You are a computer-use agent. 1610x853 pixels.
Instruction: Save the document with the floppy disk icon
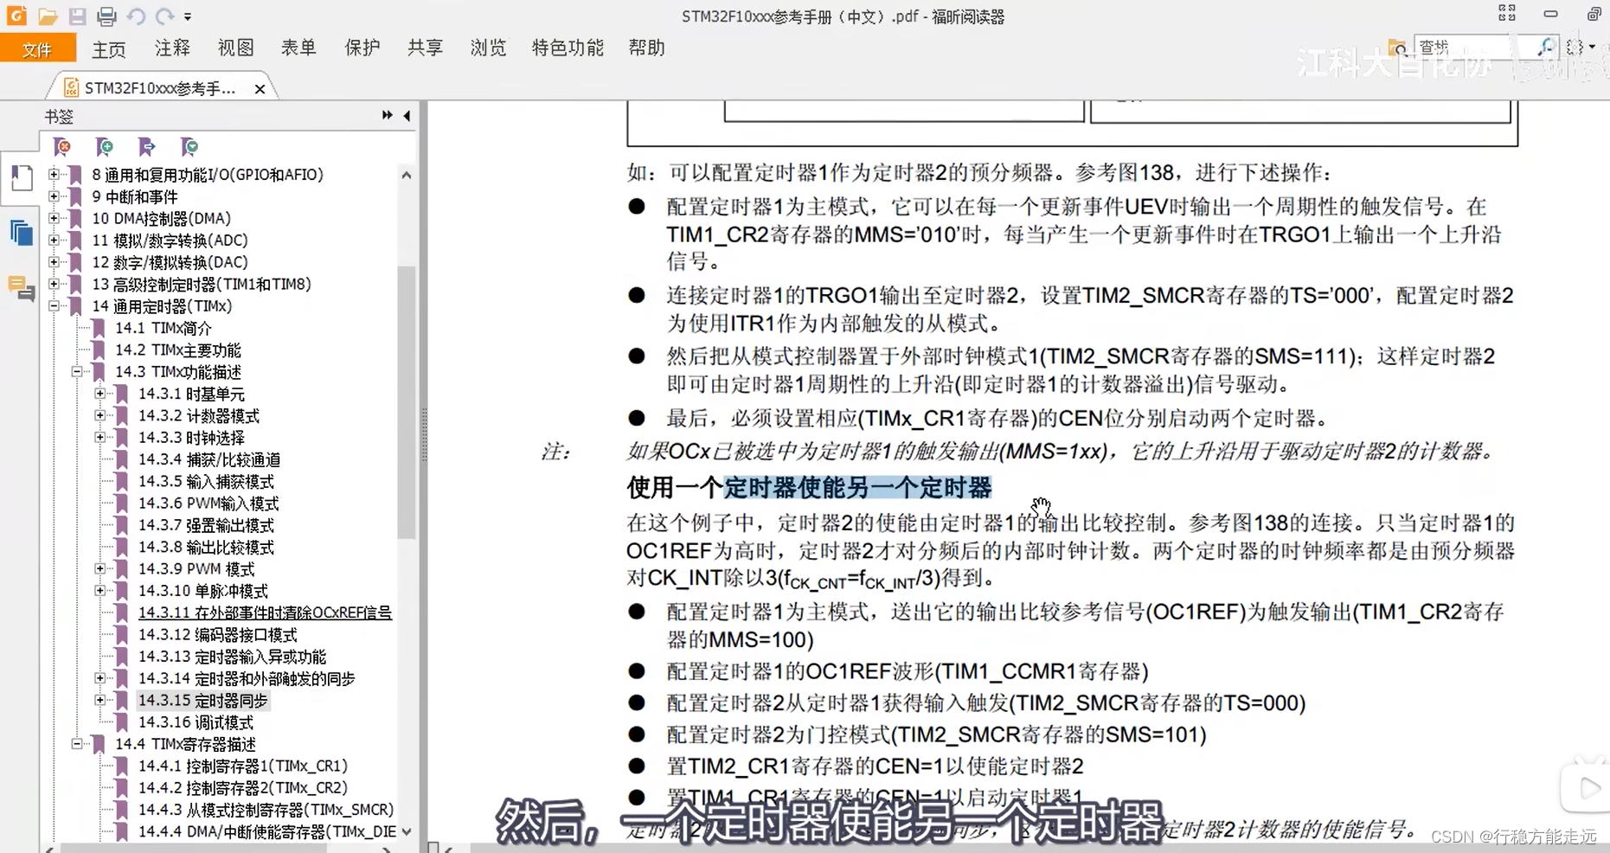(77, 16)
